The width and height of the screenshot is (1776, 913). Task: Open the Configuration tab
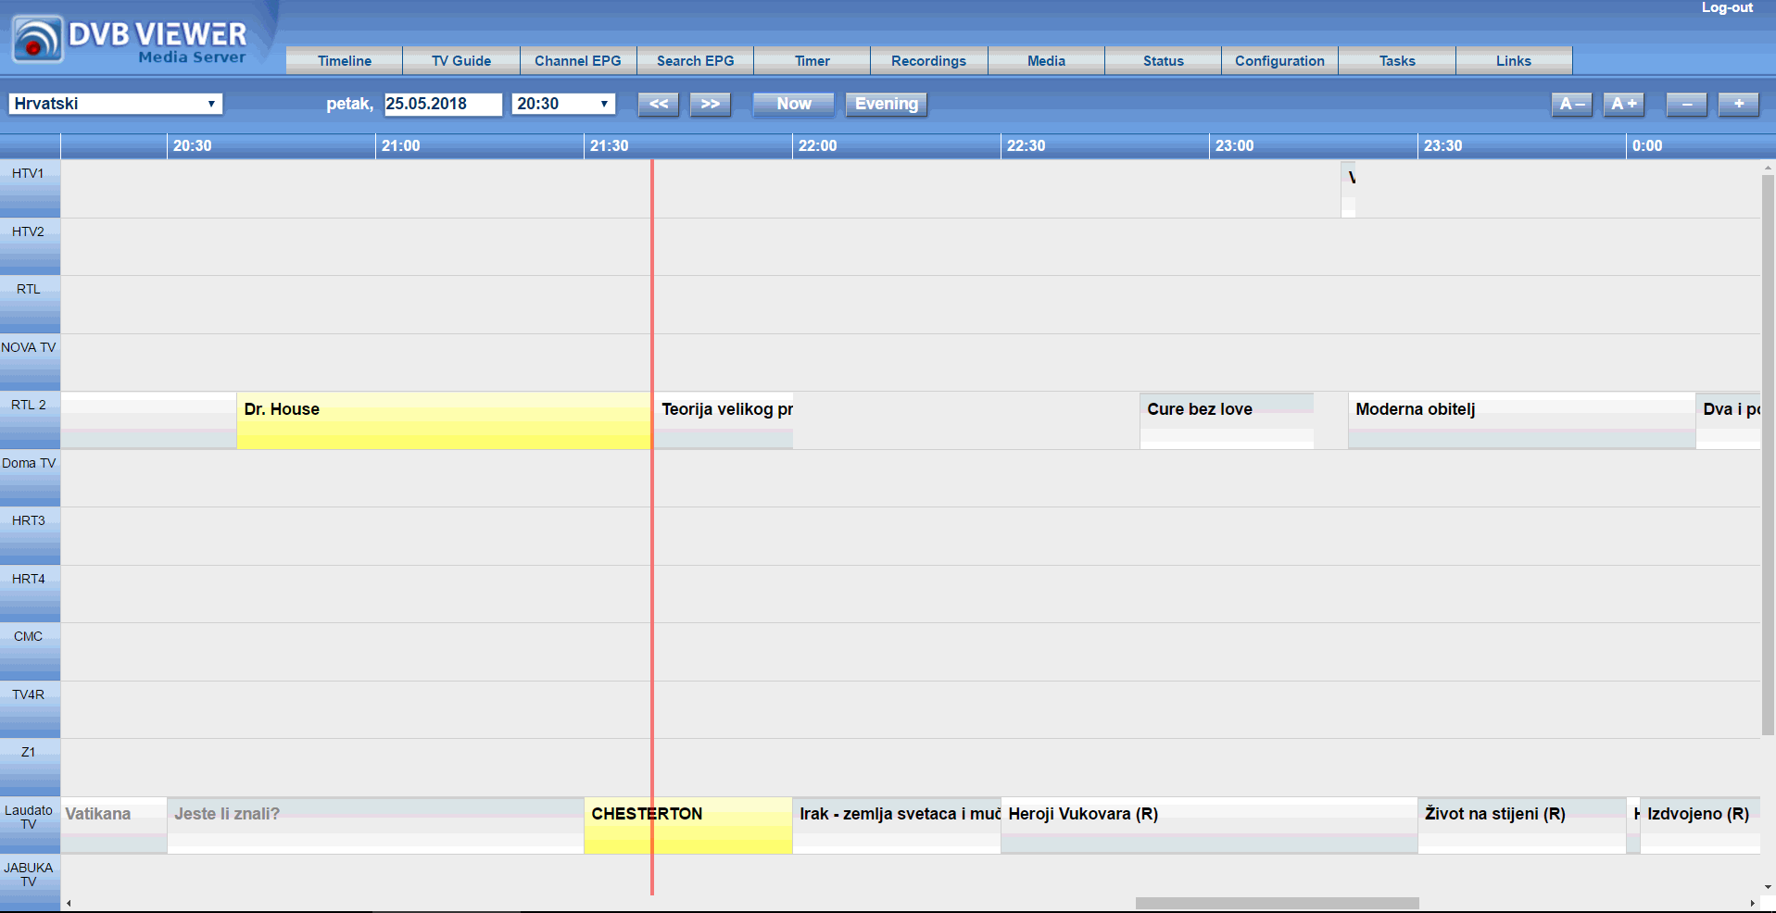tap(1279, 61)
